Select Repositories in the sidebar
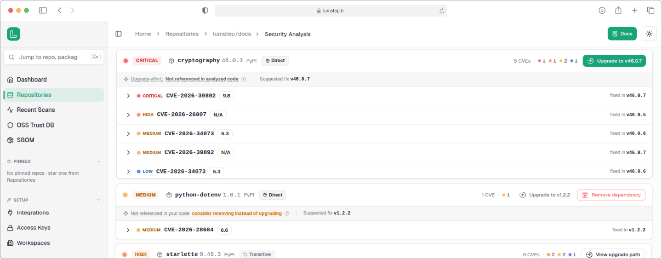The height and width of the screenshot is (259, 662). tap(54, 95)
